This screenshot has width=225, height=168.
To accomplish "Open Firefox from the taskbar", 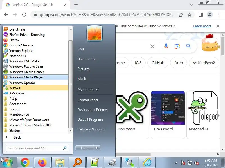I will pyautogui.click(x=42, y=162).
